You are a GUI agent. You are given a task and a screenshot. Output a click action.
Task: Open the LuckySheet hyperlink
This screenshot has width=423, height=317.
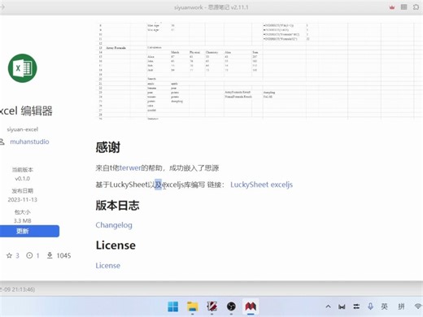tap(249, 185)
